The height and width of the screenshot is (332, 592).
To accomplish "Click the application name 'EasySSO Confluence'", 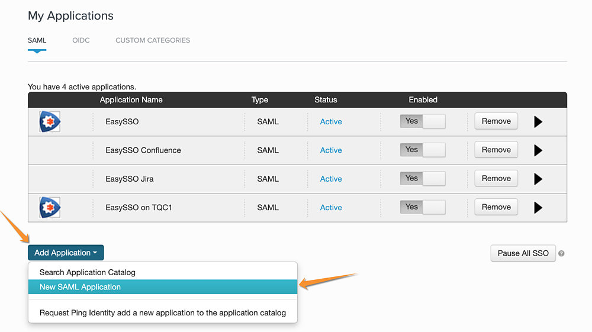I will click(x=143, y=150).
